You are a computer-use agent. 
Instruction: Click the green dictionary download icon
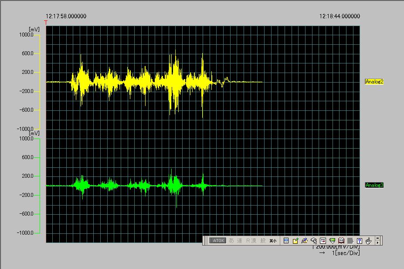coord(332,241)
